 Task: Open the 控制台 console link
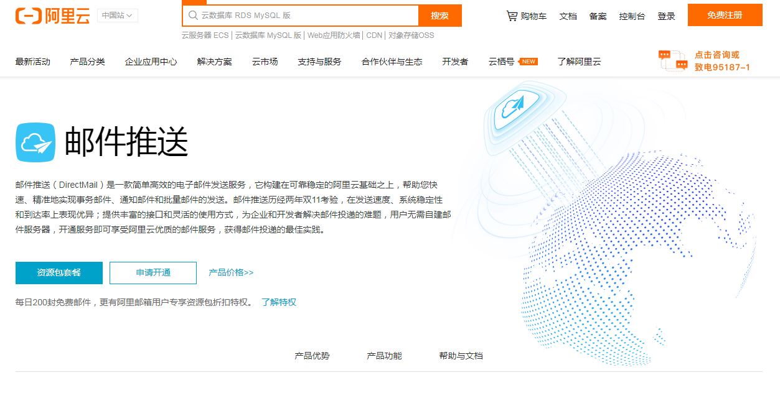632,16
